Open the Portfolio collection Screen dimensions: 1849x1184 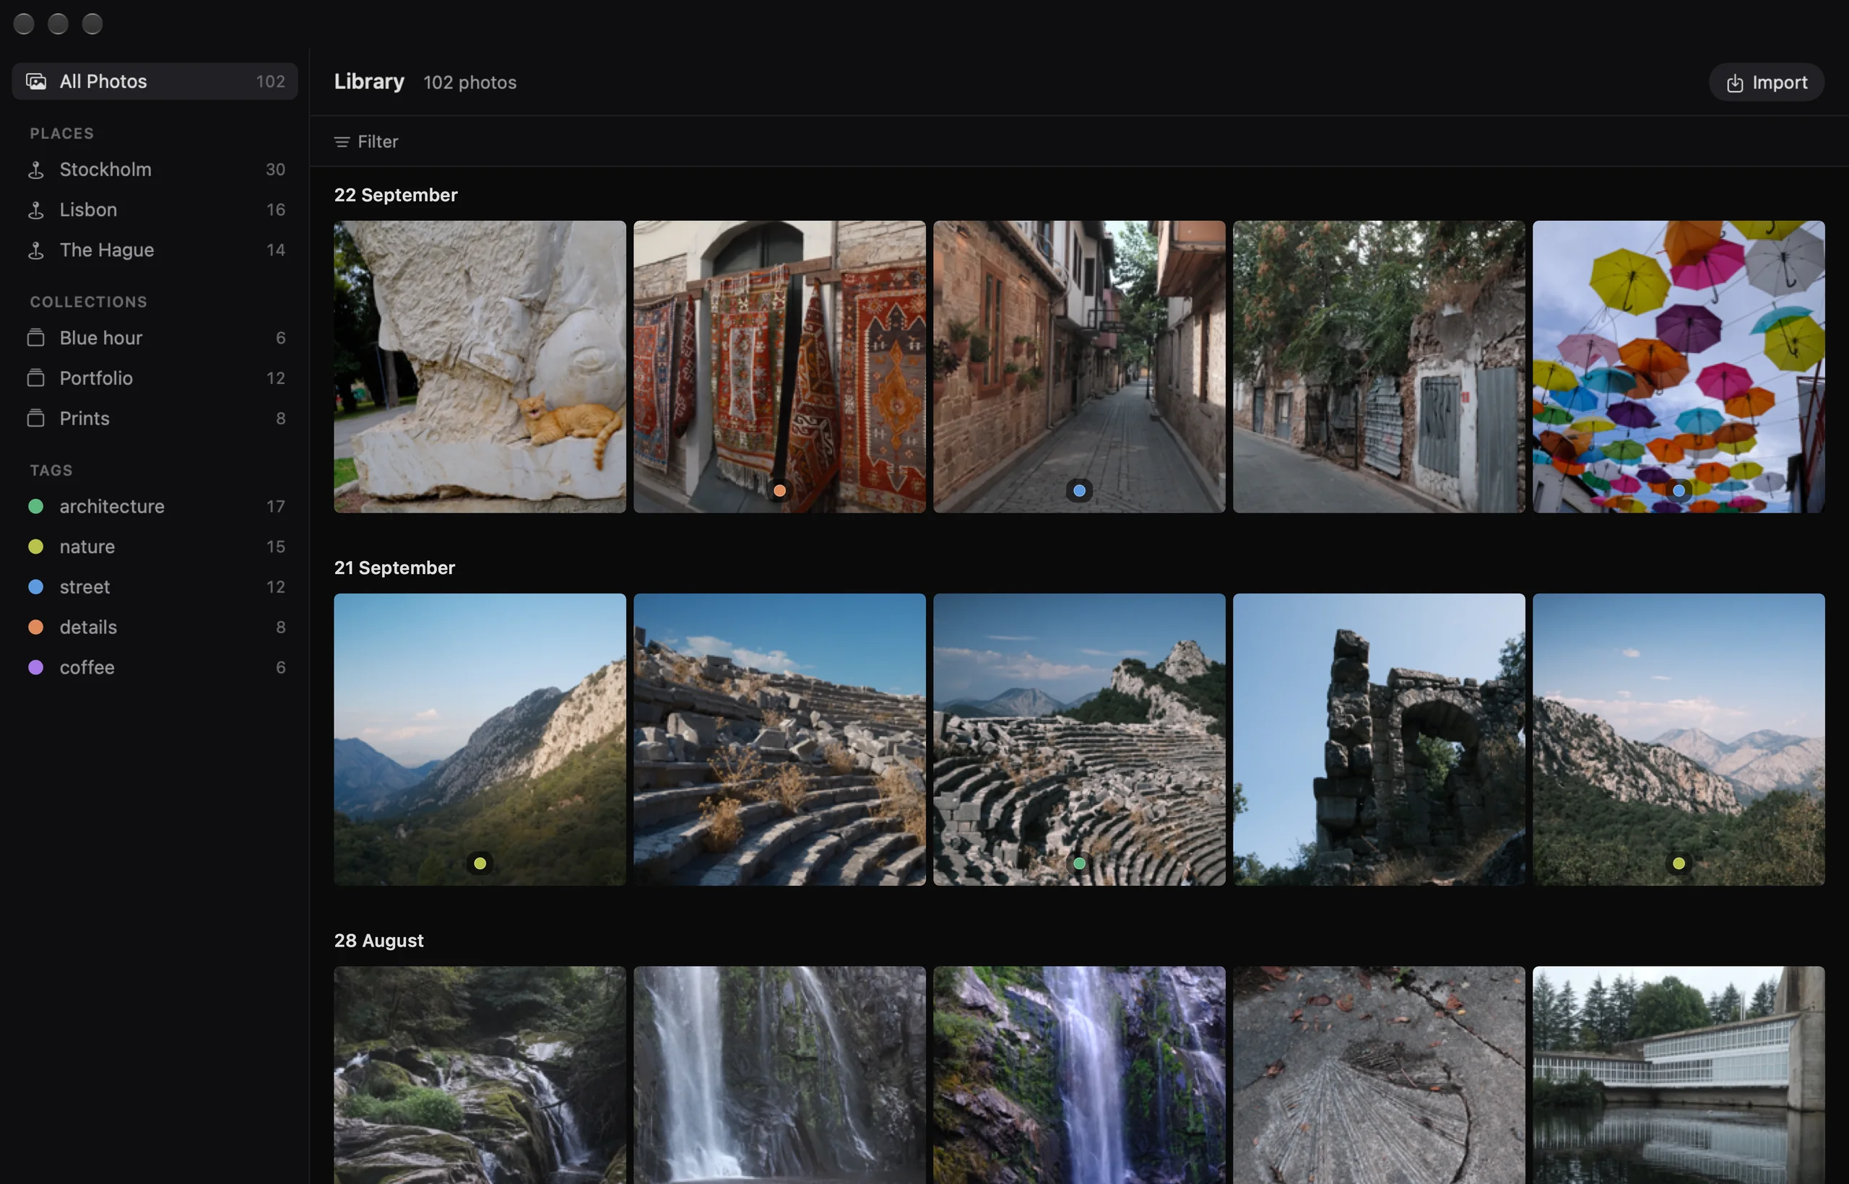pos(155,378)
